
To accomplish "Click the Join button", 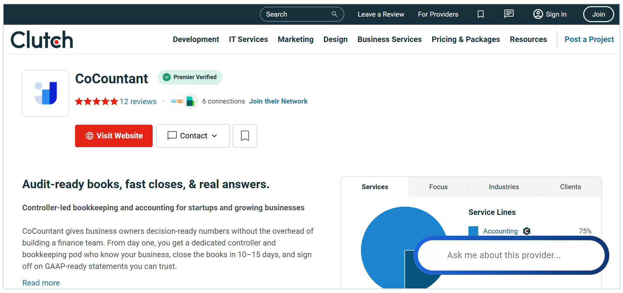I will (x=599, y=14).
